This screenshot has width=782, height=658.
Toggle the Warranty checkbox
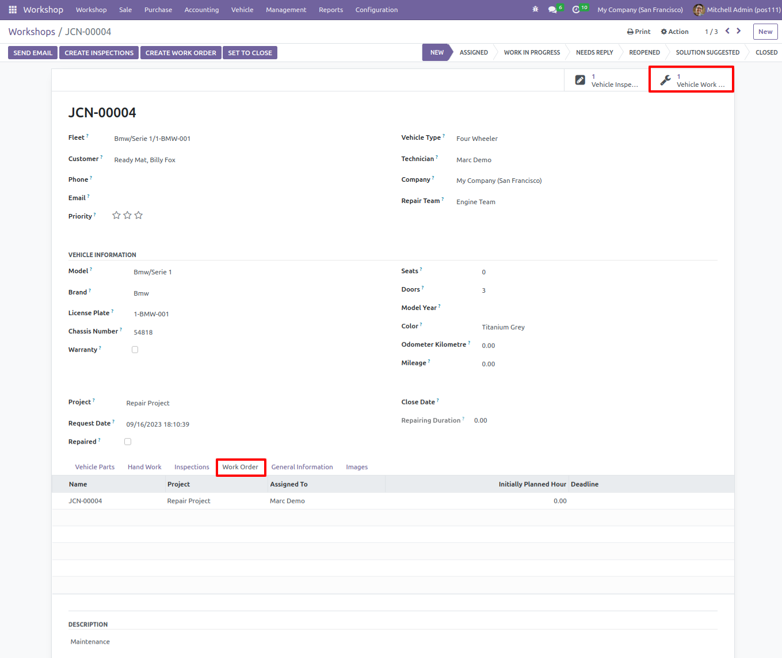click(135, 350)
